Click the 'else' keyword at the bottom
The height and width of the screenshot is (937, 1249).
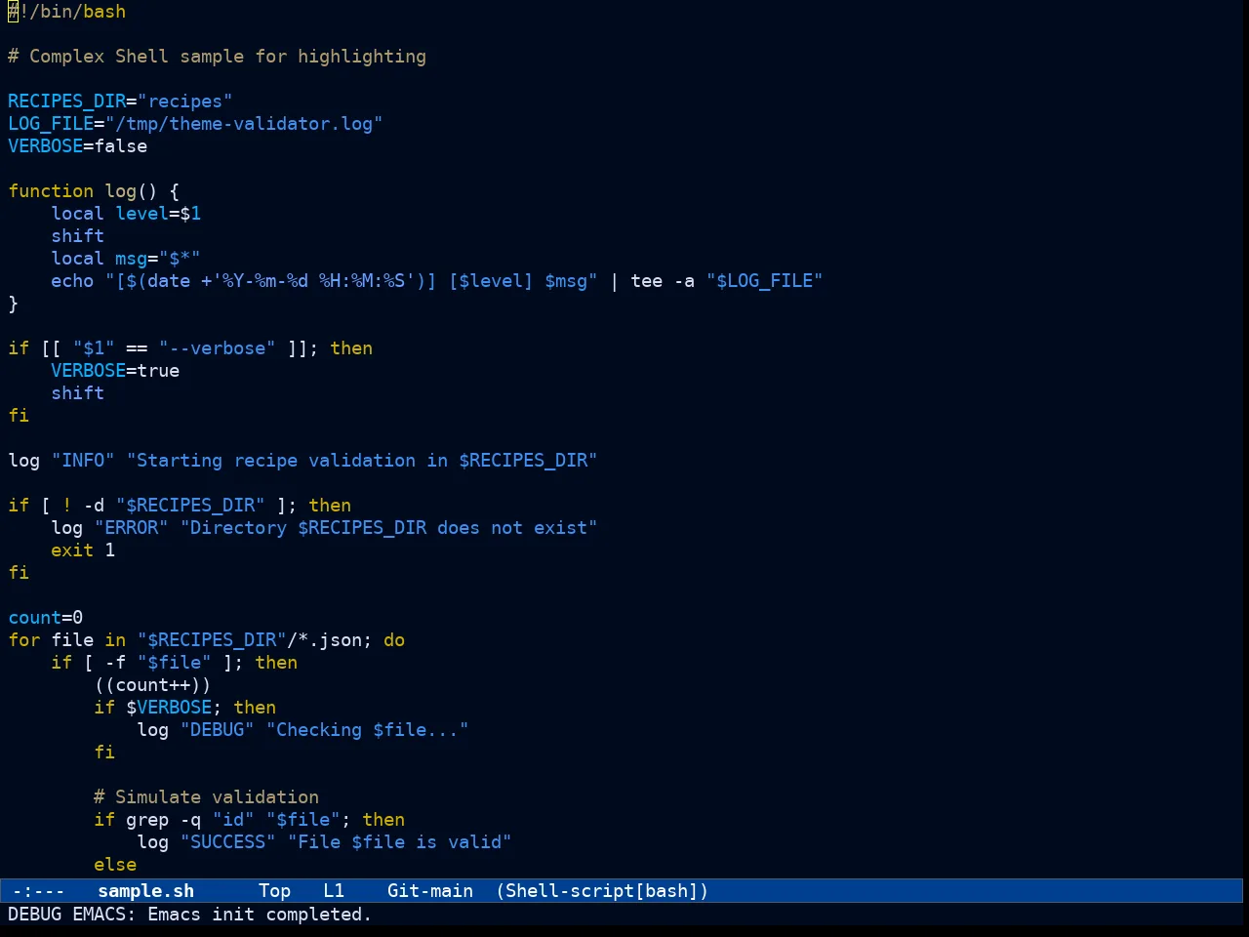click(x=115, y=865)
